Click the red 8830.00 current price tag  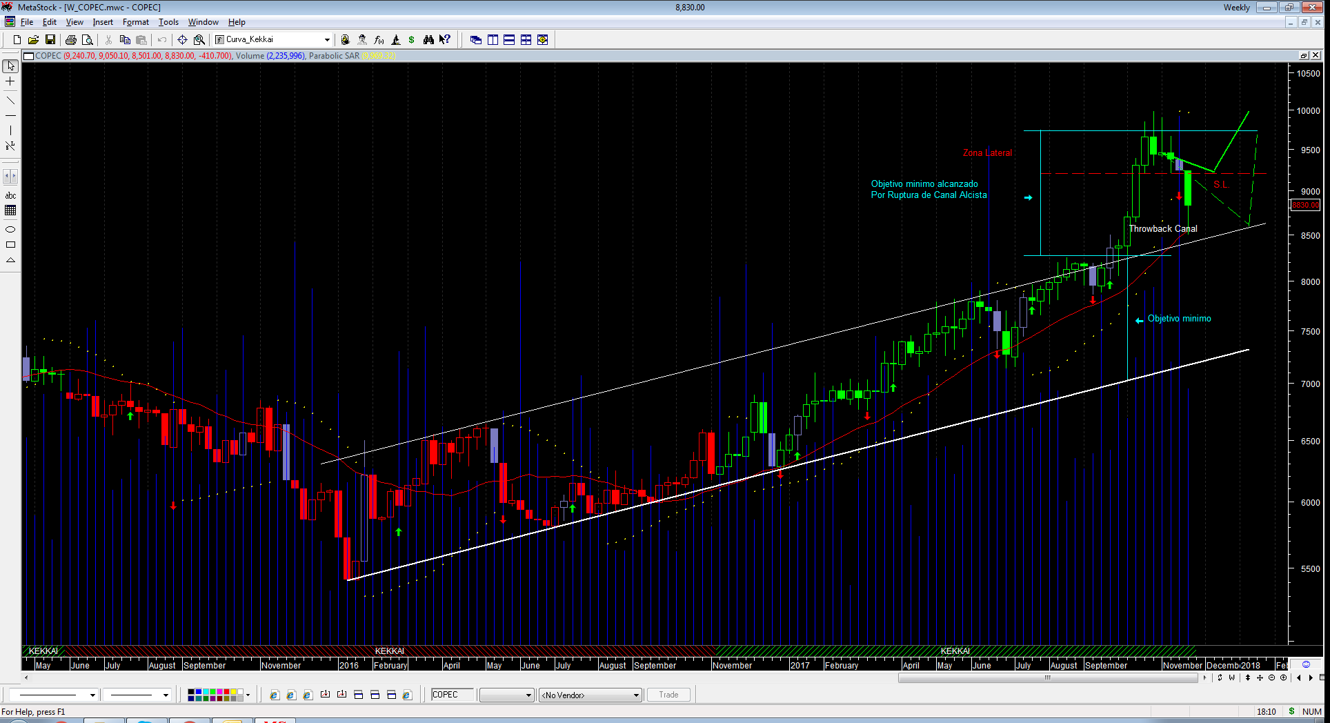point(1305,205)
